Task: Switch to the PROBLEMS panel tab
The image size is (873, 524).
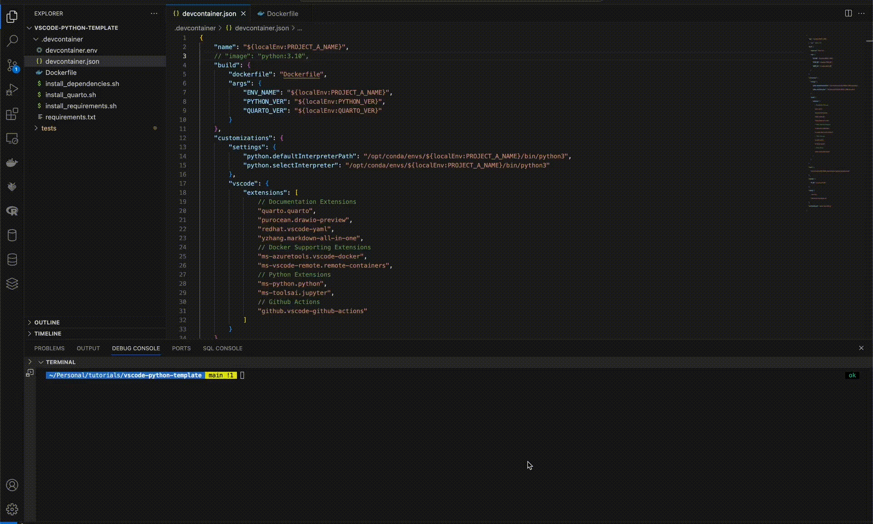Action: coord(49,348)
